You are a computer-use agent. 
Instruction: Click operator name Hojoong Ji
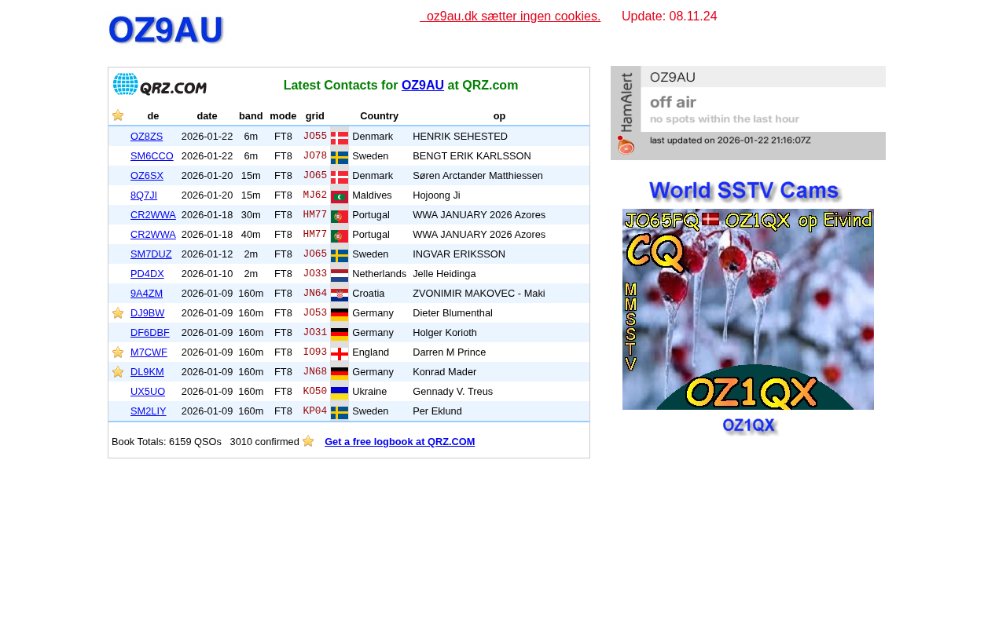pyautogui.click(x=436, y=195)
